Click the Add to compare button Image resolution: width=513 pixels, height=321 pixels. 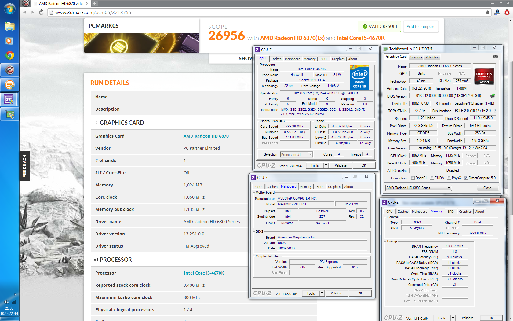coord(421,26)
